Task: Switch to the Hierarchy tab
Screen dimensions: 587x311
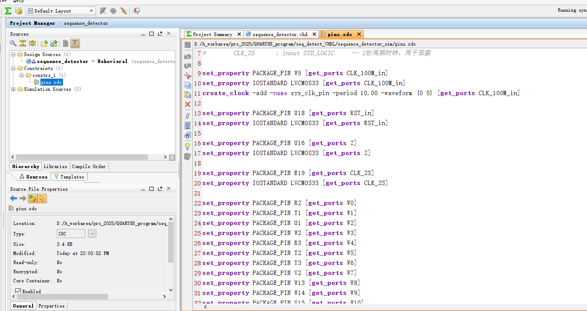Action: pos(26,166)
